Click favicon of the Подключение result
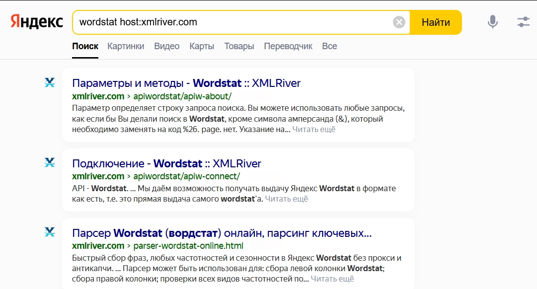The width and height of the screenshot is (537, 289). 50,163
